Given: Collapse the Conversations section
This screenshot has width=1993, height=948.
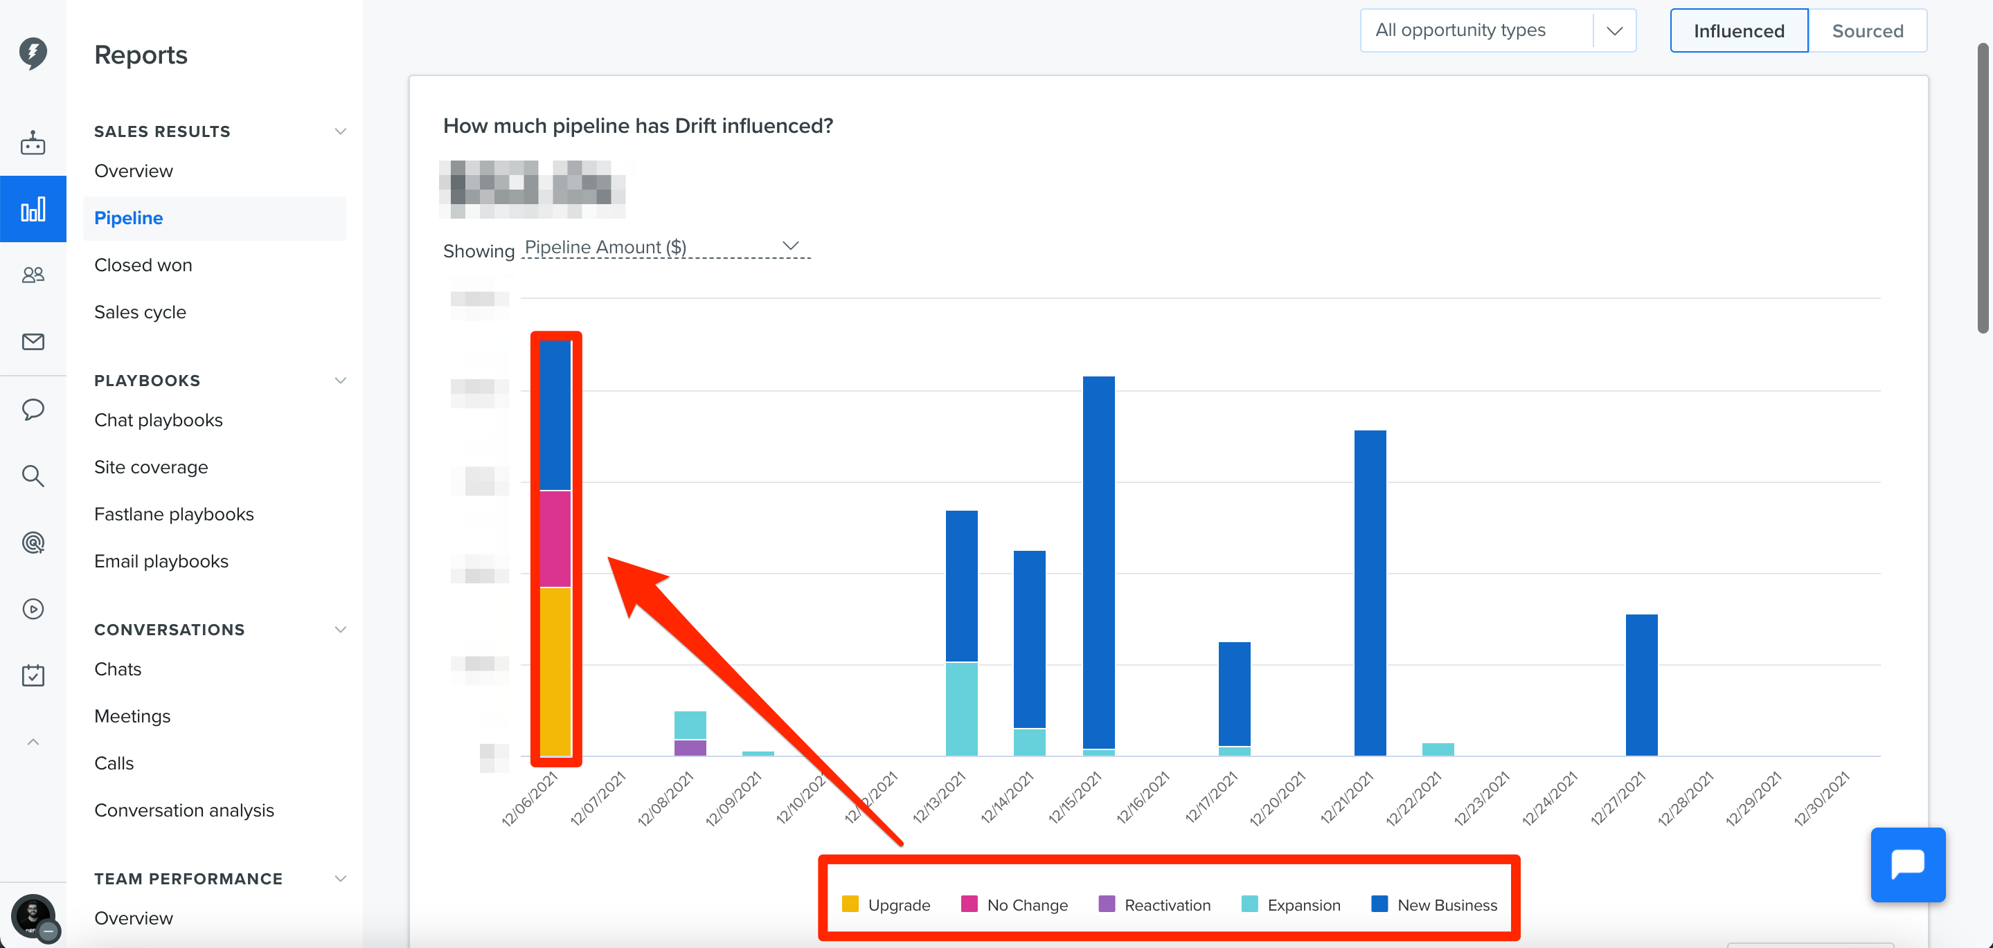Looking at the screenshot, I should pos(339,630).
